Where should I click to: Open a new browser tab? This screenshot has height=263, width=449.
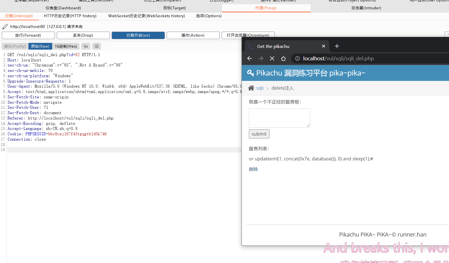point(337,46)
